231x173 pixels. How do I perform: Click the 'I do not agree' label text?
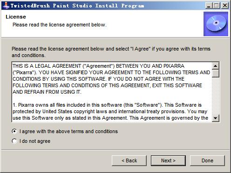point(35,141)
